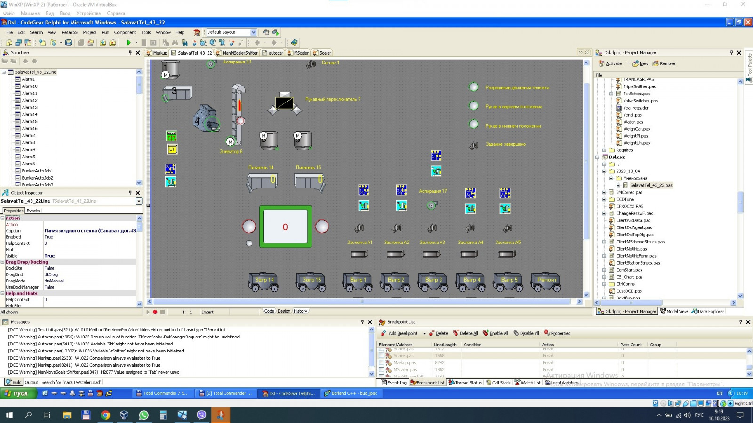Switch to the ManMScalerShifter editor tab
753x423 pixels.
click(237, 53)
